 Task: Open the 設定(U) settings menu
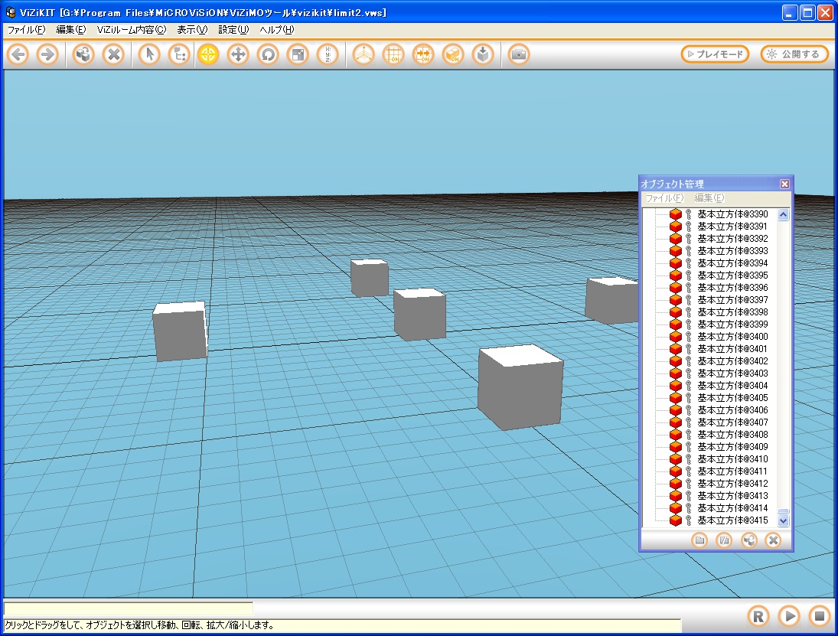[233, 30]
